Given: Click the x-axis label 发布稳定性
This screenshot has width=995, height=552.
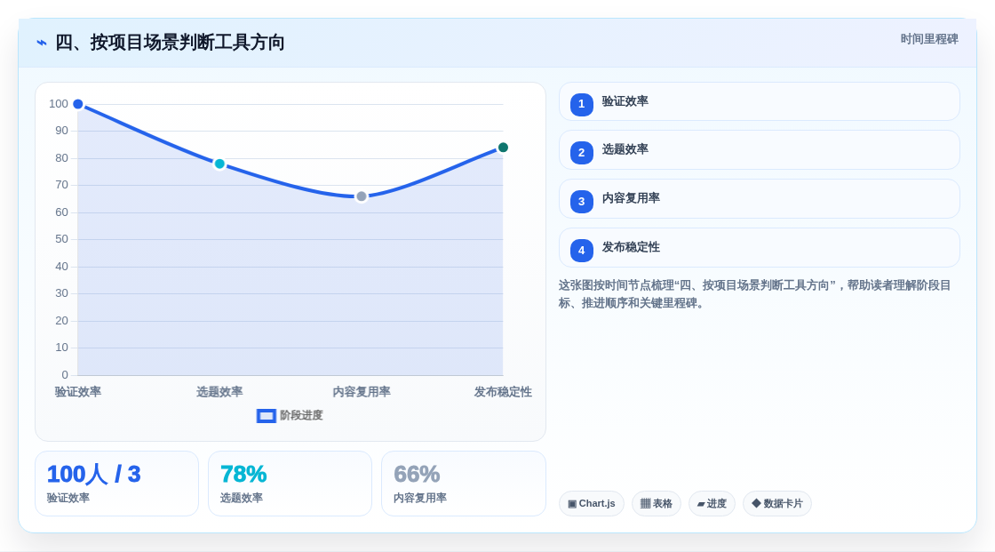Looking at the screenshot, I should pos(503,392).
